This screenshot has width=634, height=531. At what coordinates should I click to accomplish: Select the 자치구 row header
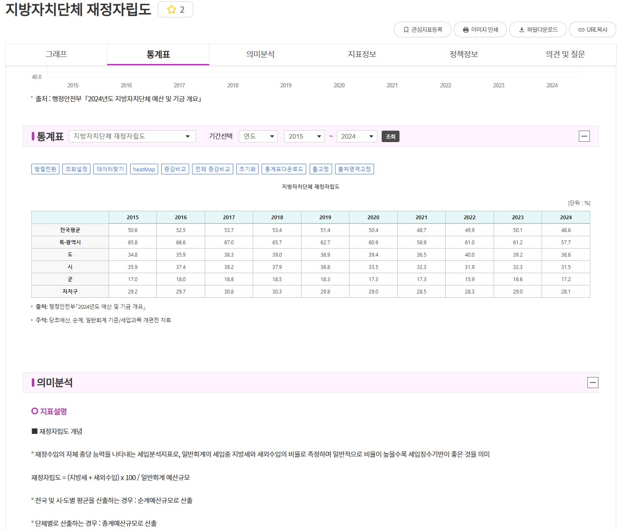[x=70, y=291]
